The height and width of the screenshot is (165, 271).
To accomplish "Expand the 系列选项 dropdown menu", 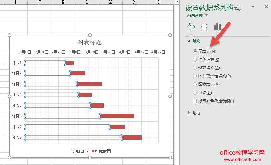I will pyautogui.click(x=207, y=15).
